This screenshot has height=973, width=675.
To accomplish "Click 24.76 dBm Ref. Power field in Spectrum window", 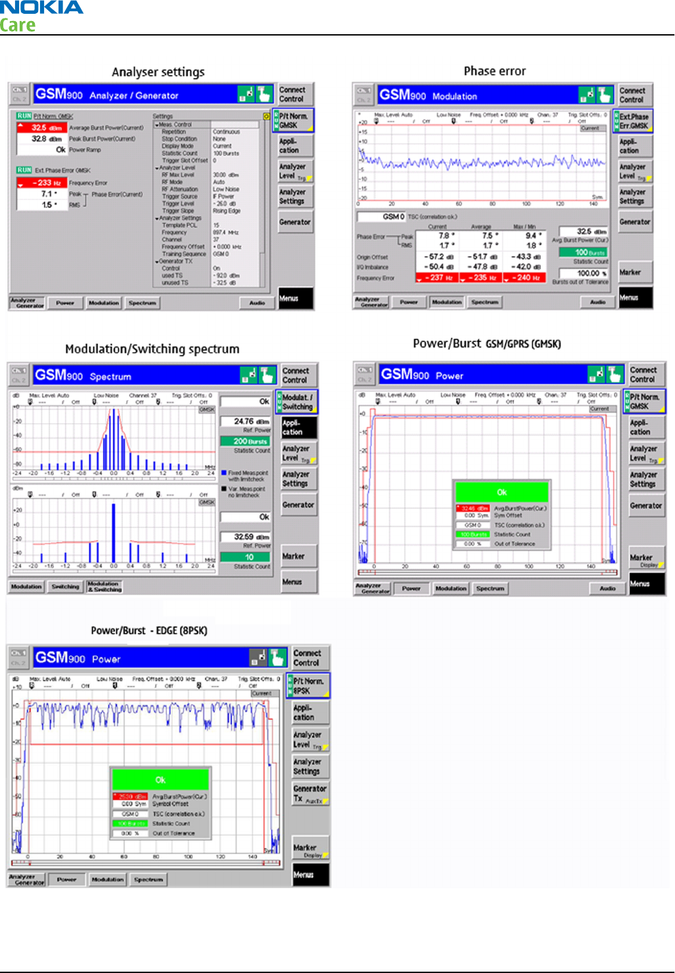I will tap(246, 421).
